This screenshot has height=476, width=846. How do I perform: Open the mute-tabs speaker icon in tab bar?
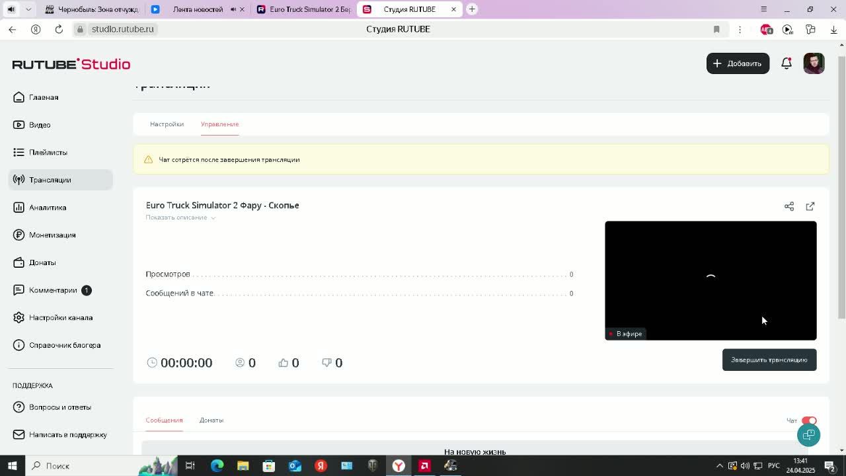pos(11,9)
